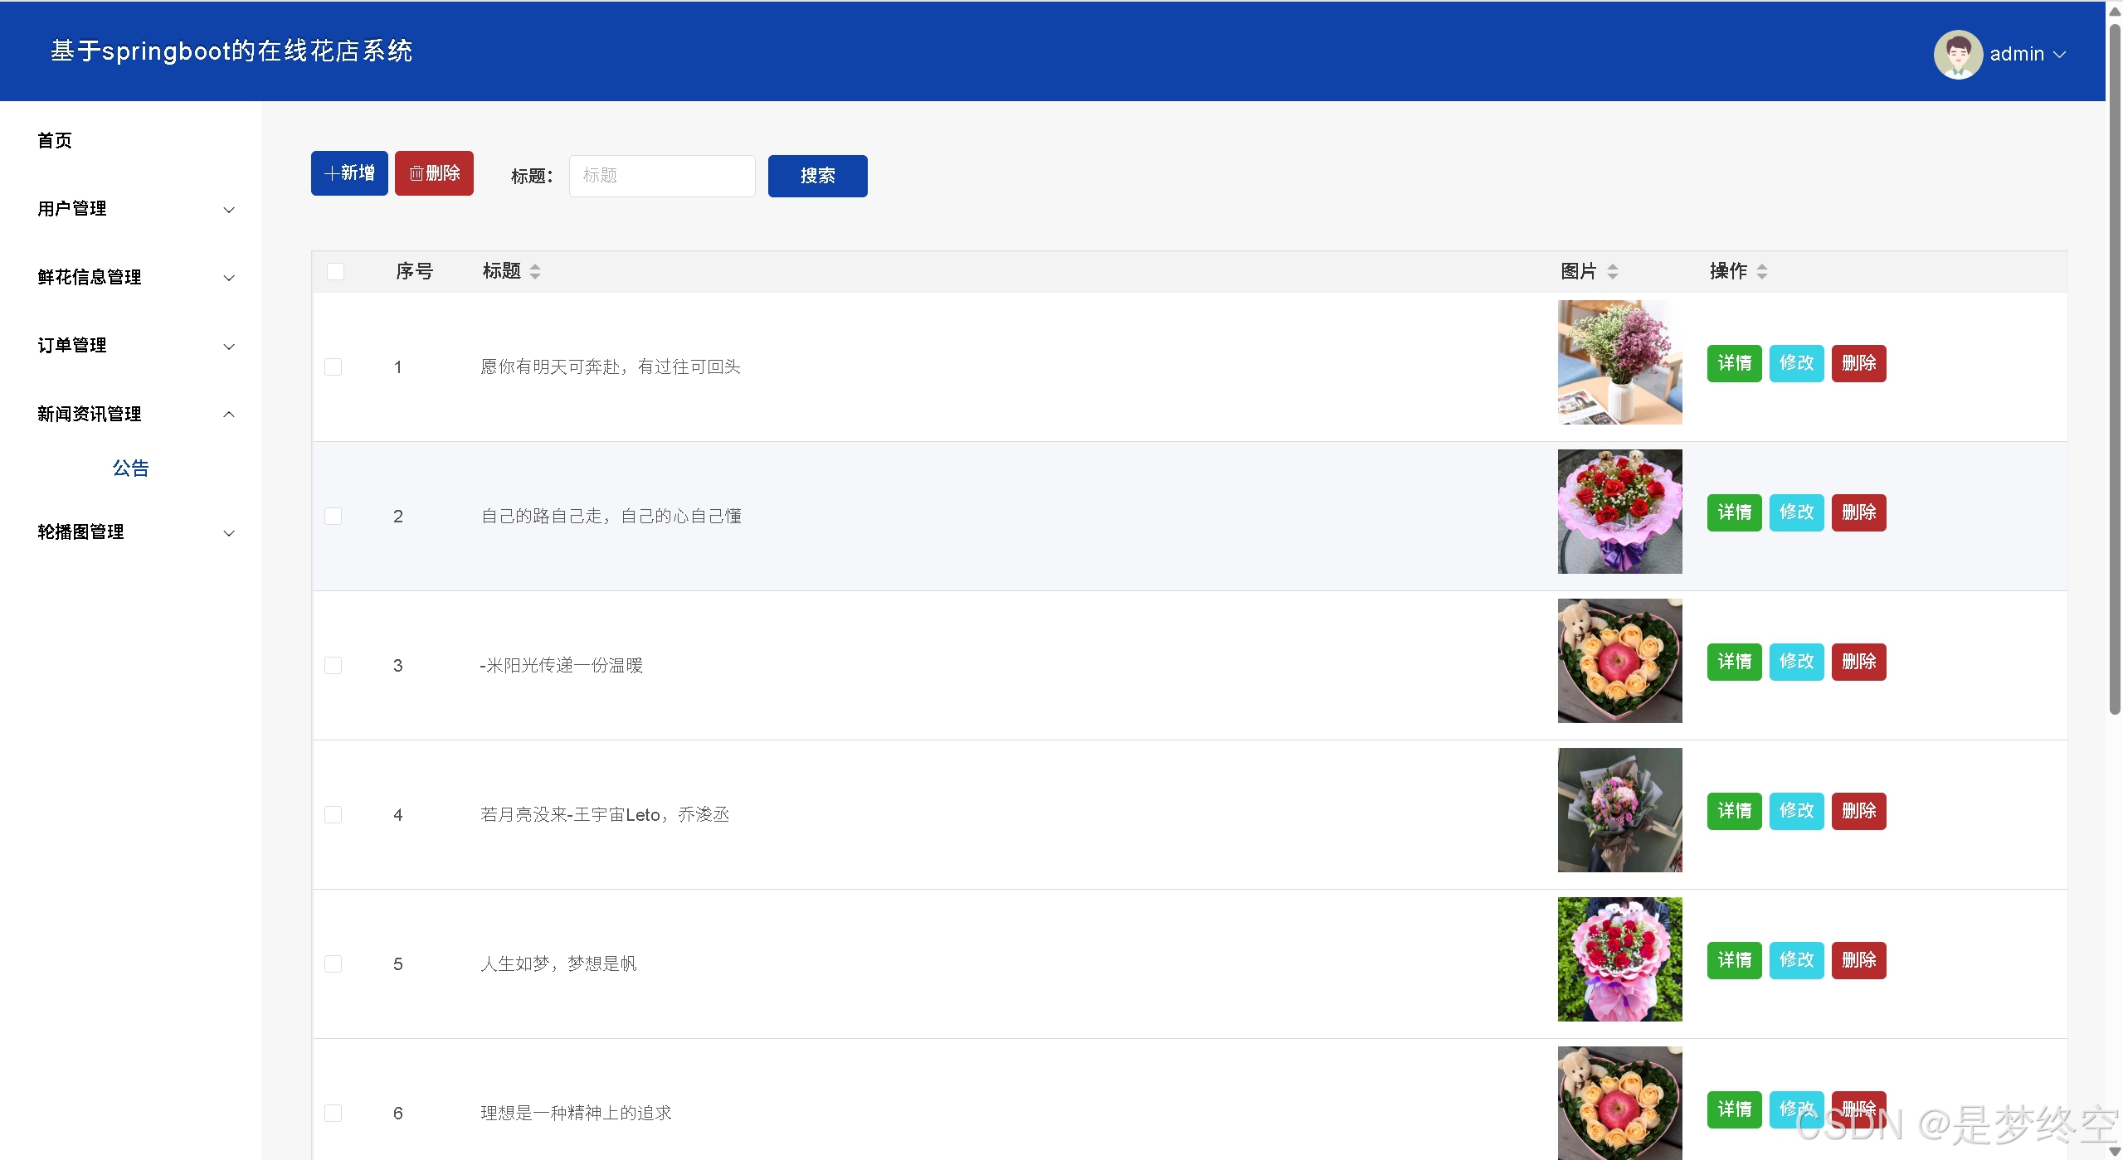Click the 搜索 search button

click(816, 176)
